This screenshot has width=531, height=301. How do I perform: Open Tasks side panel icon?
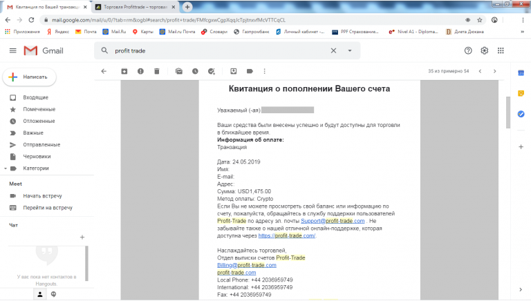521,114
